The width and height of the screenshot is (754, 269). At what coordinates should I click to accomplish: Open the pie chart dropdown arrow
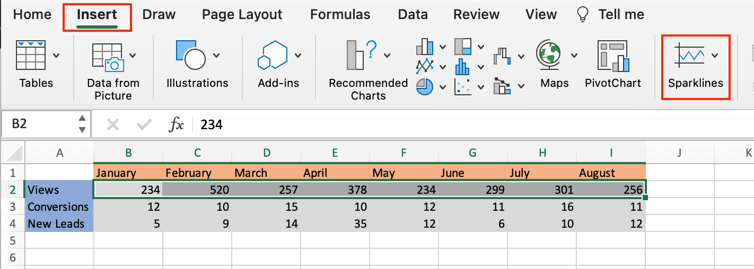(442, 87)
